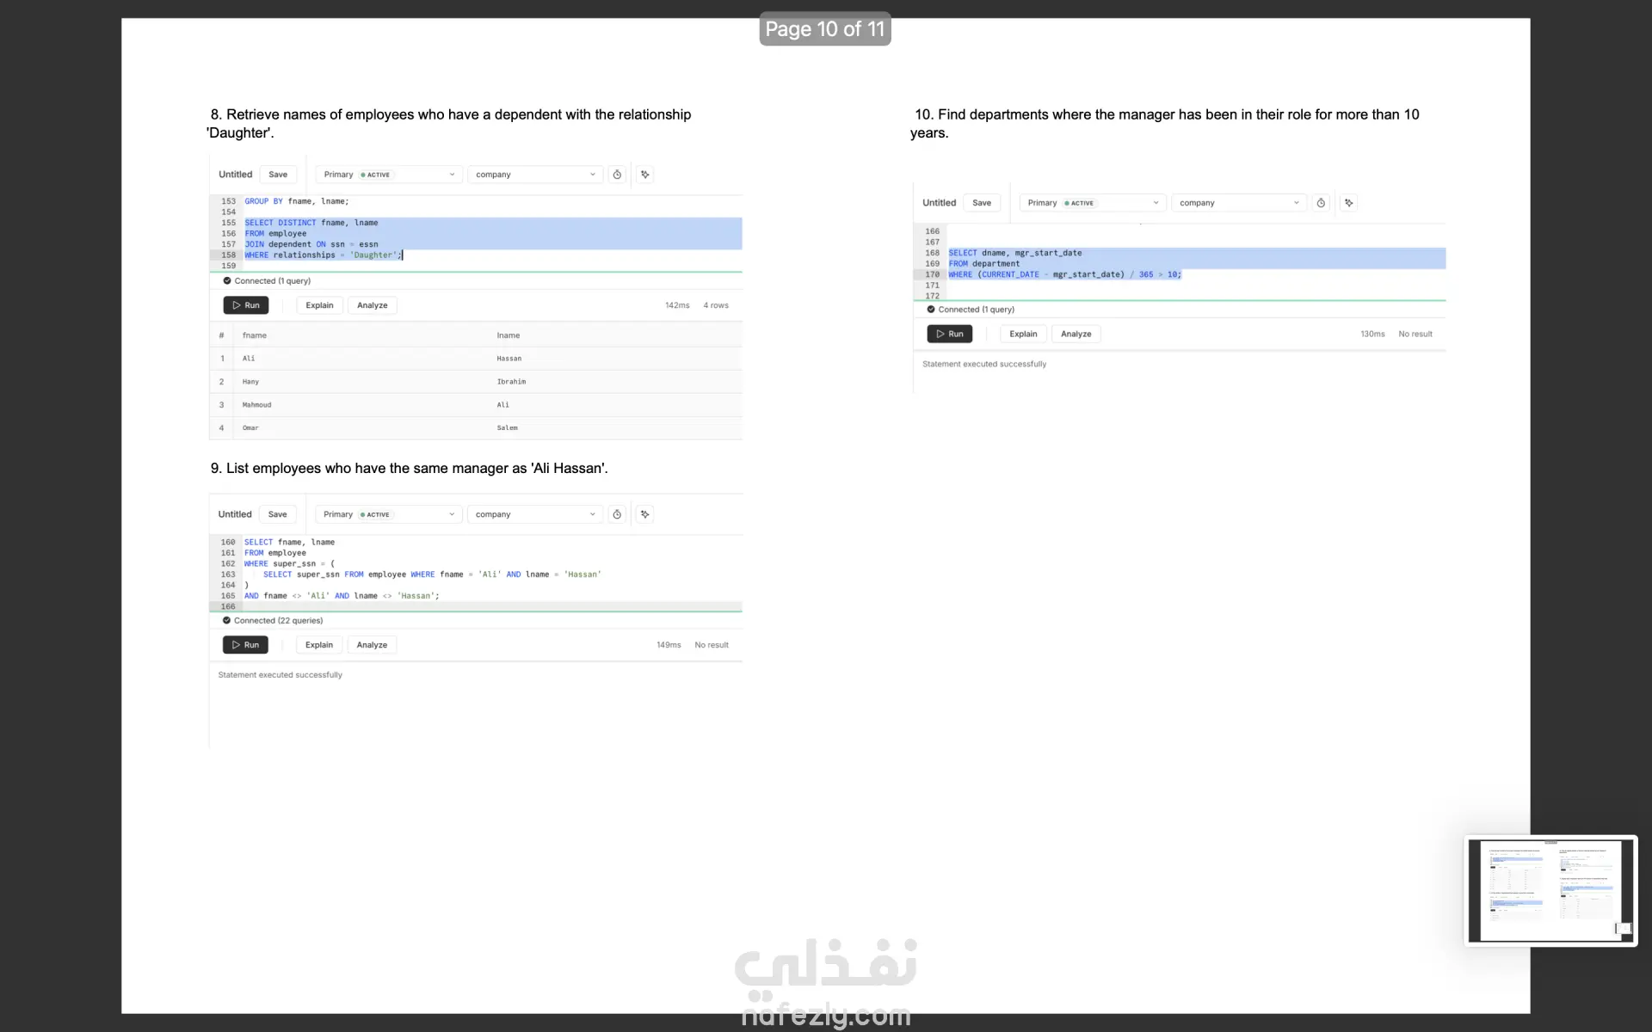The image size is (1652, 1032).
Task: Click the page thumbnail preview at bottom right
Action: [x=1550, y=891]
